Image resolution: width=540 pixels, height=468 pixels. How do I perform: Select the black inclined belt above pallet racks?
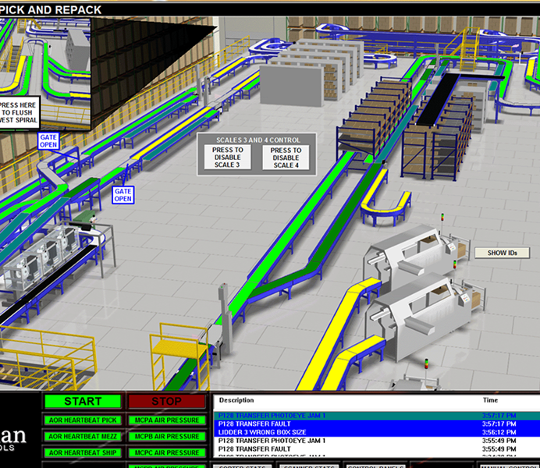437,99
